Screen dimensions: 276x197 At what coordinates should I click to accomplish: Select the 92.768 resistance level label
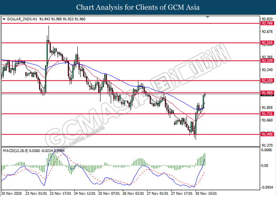click(x=267, y=23)
